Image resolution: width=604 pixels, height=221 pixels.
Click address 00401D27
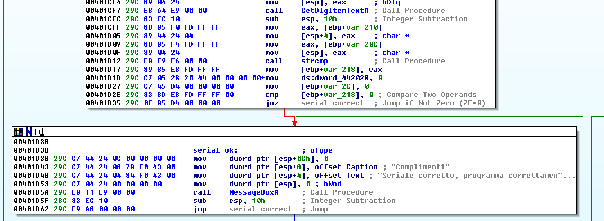coord(103,86)
